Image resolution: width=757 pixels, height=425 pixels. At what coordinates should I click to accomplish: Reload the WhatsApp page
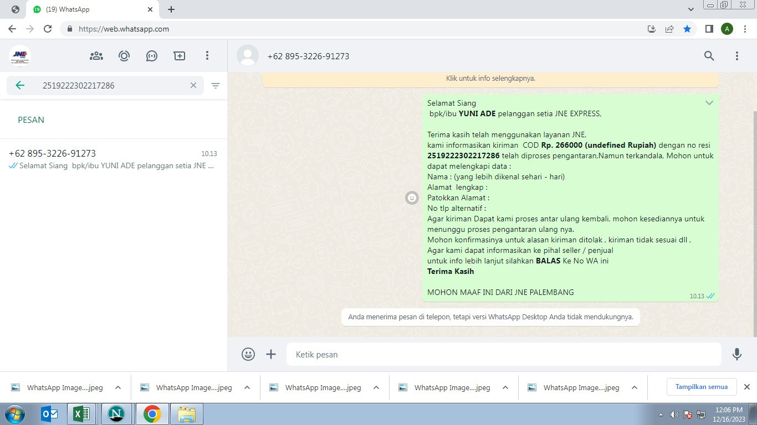click(48, 29)
